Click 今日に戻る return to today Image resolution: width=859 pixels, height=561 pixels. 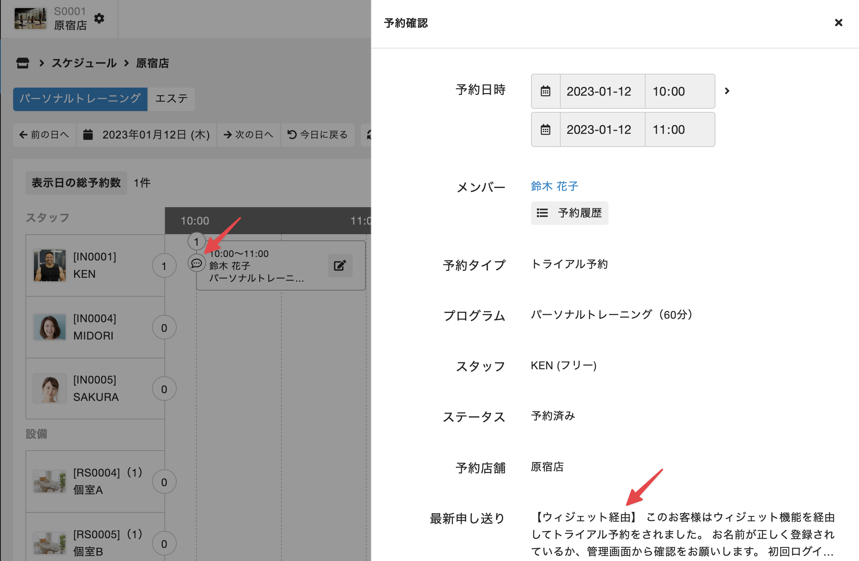[x=318, y=135]
